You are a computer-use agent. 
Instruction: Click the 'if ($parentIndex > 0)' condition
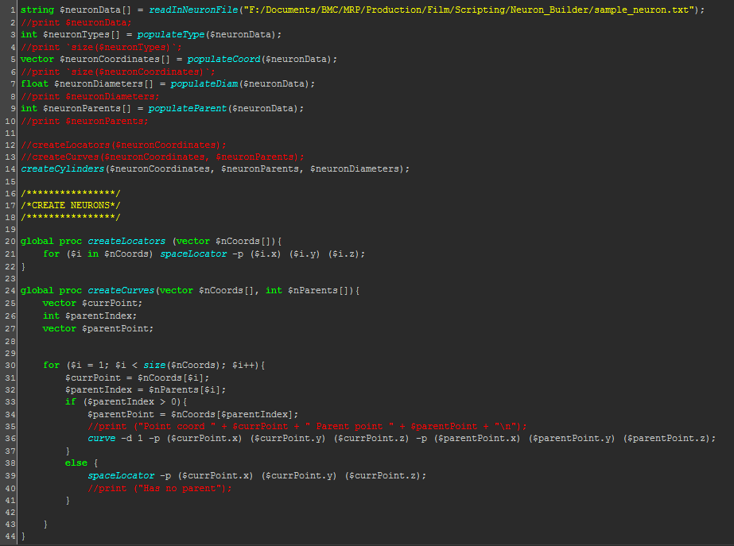pyautogui.click(x=126, y=402)
